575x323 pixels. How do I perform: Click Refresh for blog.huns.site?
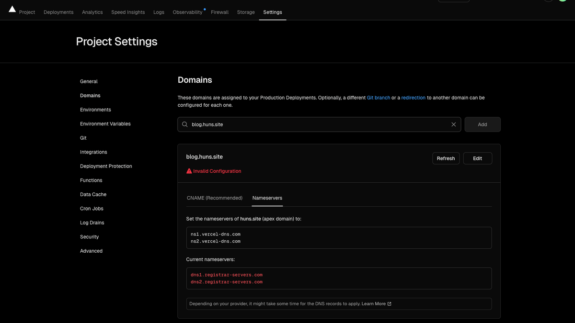446,158
